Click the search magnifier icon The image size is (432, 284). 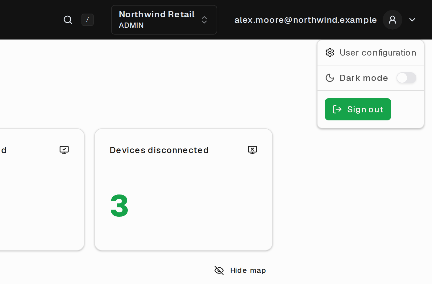[68, 20]
